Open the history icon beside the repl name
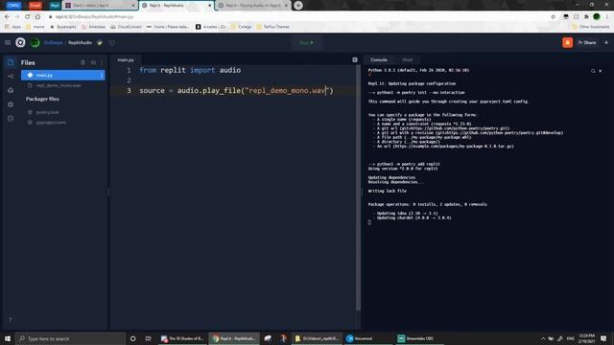The image size is (614, 345). (111, 42)
